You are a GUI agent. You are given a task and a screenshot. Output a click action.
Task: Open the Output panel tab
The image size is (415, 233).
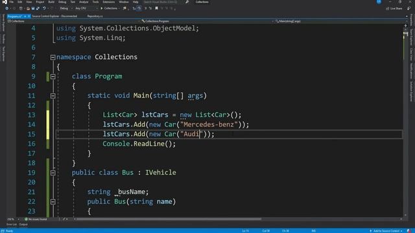(x=23, y=225)
